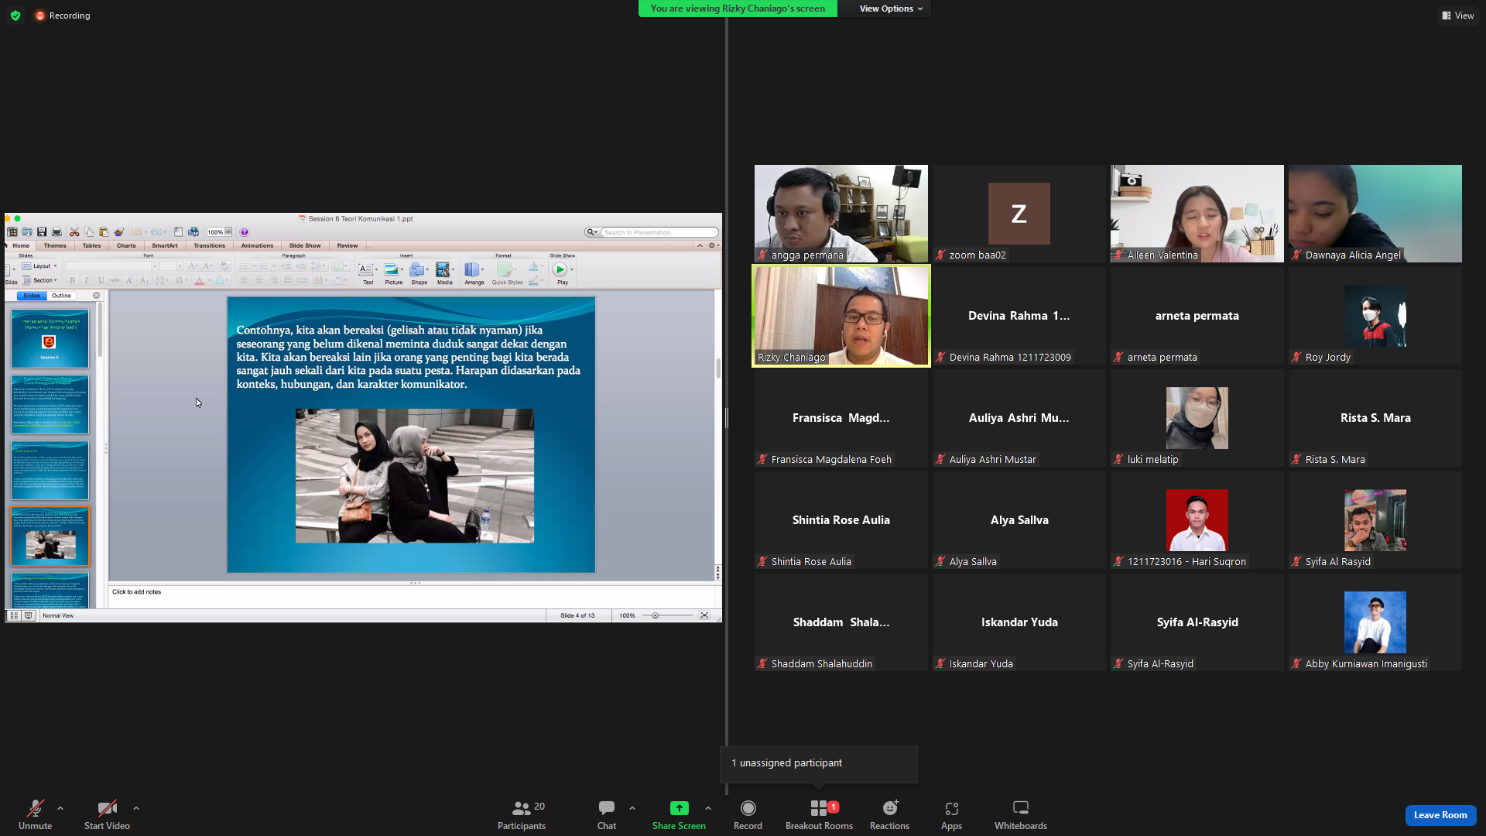The image size is (1486, 836).
Task: Click the slideshow view icon in status bar
Action: tap(29, 616)
